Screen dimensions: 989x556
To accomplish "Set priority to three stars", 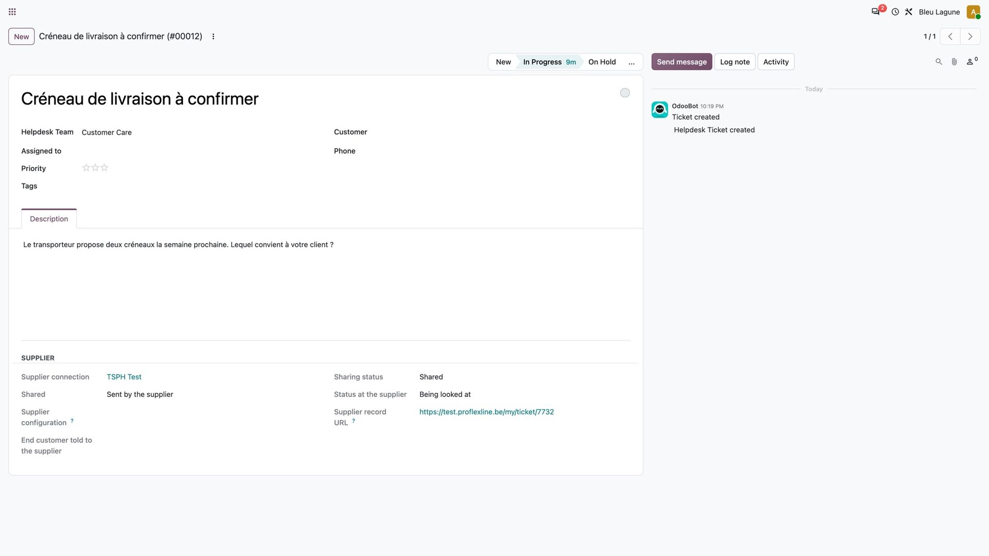I will (105, 168).
